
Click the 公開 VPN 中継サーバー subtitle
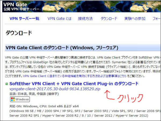tap(21, 9)
